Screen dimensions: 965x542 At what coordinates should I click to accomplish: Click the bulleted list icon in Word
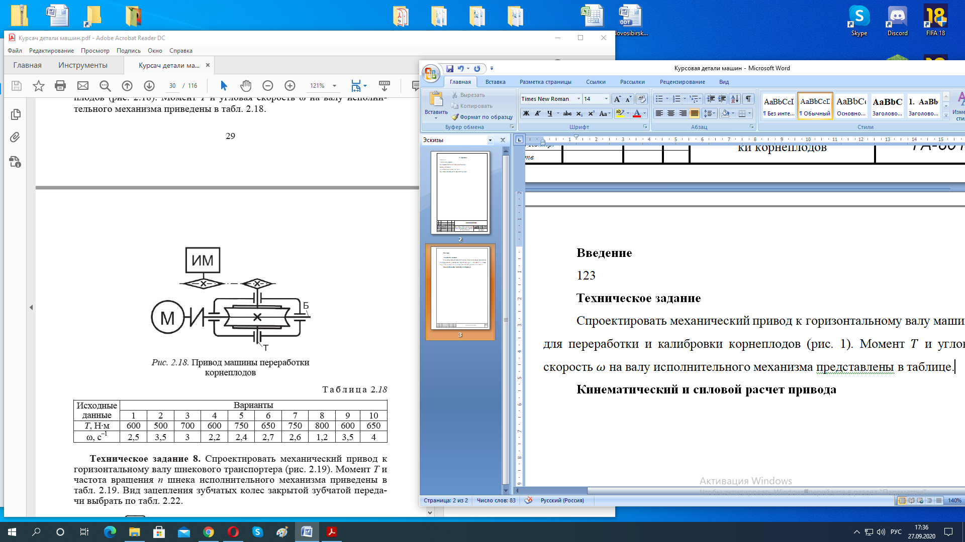[659, 99]
